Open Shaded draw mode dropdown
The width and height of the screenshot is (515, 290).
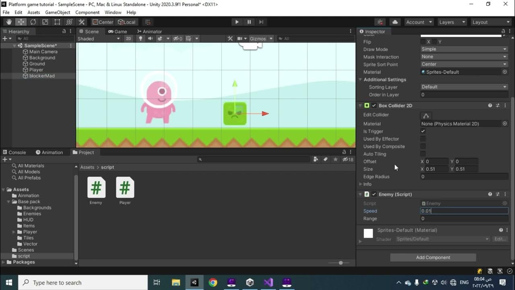[x=99, y=39]
